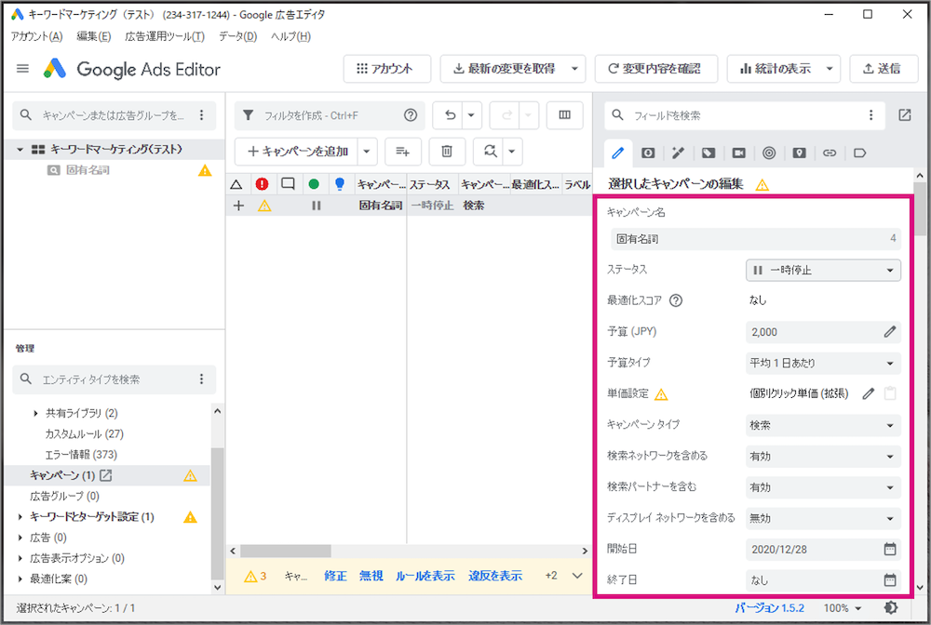Screen dimensions: 931x625
Task: Open the hamburger menu beside the Google Ads Editor logo
Action: coord(22,69)
